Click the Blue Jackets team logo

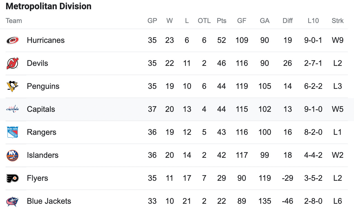click(13, 201)
